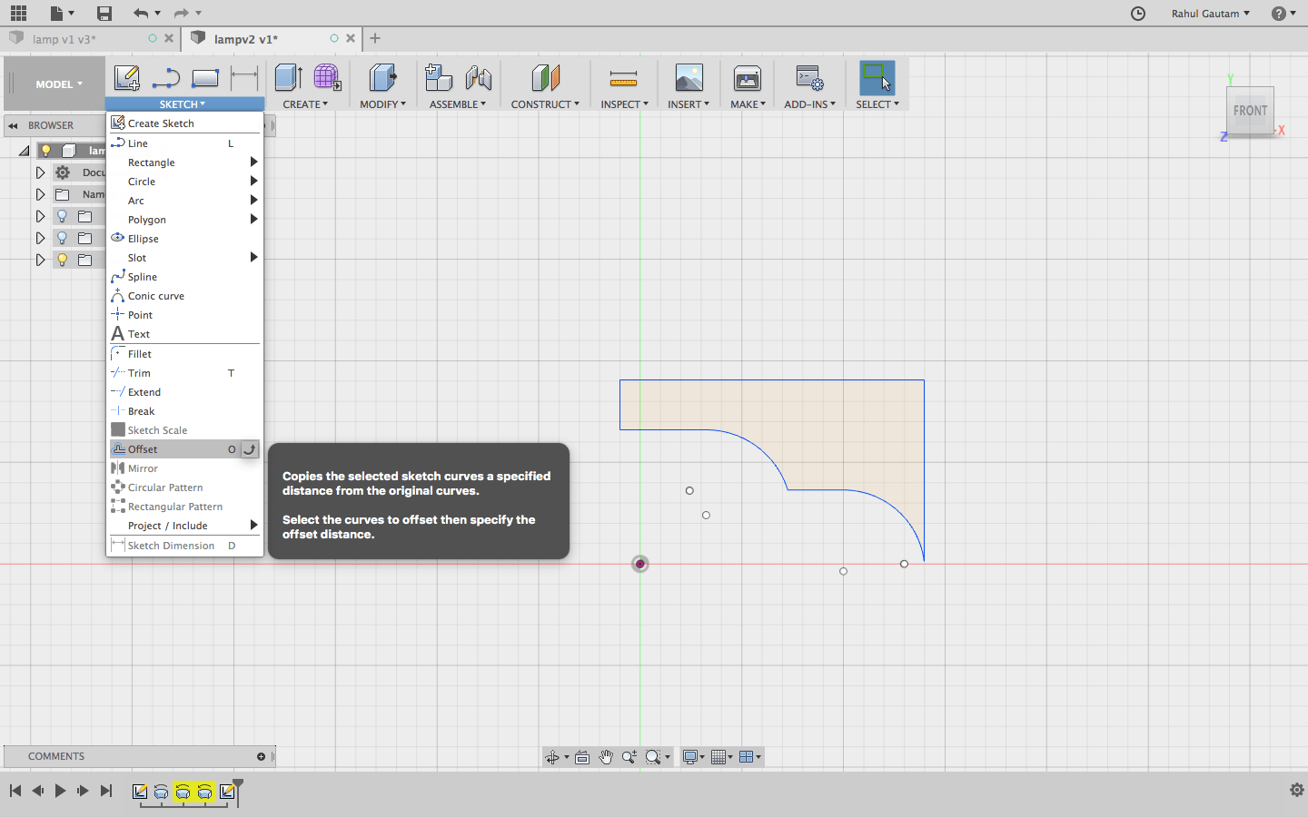This screenshot has width=1308, height=817.
Task: Click the Sketch Dimension toolbar icon
Action: pyautogui.click(x=244, y=78)
